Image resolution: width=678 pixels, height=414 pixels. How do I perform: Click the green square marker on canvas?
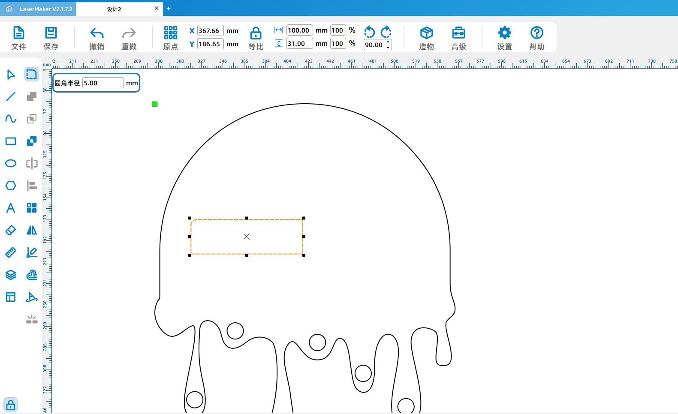pos(155,104)
